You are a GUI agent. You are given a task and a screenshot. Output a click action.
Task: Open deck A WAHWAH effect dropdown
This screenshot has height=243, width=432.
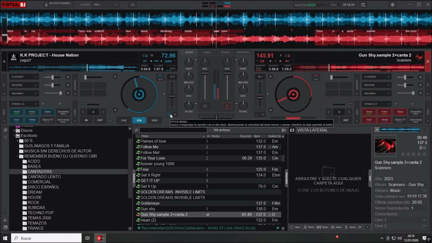(x=24, y=93)
